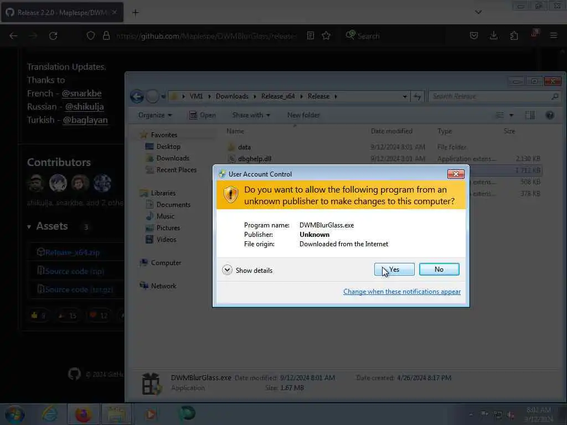Sort by Date modified column header
Screen dimensions: 567x425
point(391,131)
